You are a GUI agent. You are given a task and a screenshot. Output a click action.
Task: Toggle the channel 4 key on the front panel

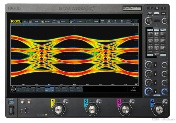155,92
